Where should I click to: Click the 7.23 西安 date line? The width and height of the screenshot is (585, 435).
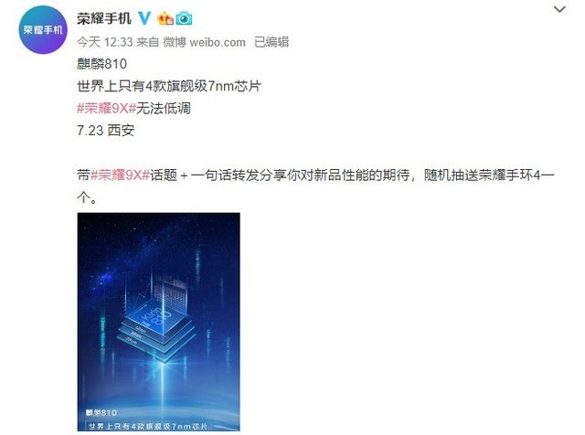coord(106,130)
